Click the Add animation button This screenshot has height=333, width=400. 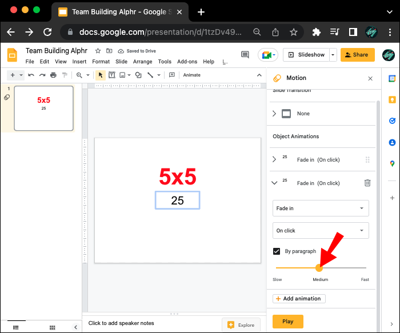(x=299, y=299)
